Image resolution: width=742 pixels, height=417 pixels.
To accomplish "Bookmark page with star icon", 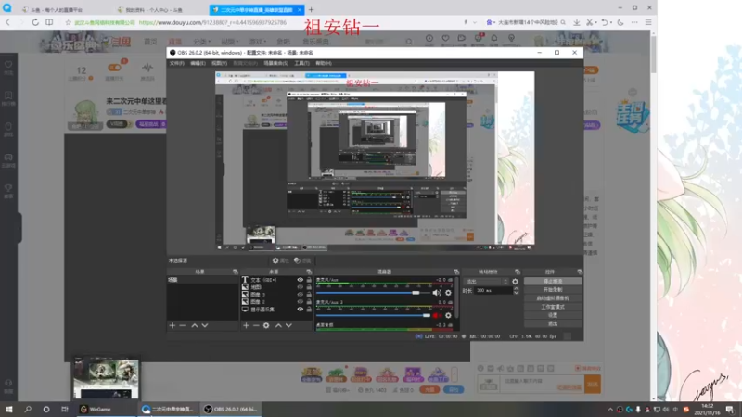I will (68, 22).
